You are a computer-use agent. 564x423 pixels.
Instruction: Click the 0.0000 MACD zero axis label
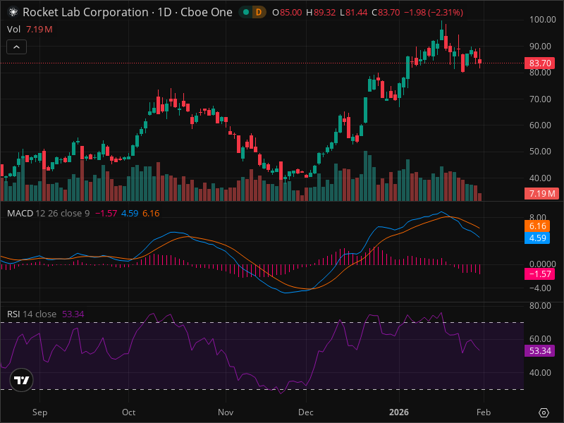click(x=542, y=264)
